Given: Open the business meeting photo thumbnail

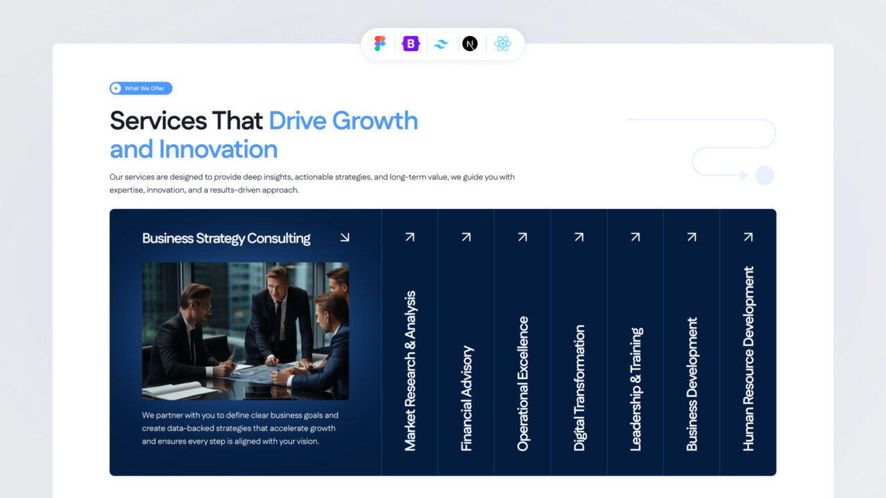Looking at the screenshot, I should pyautogui.click(x=245, y=331).
